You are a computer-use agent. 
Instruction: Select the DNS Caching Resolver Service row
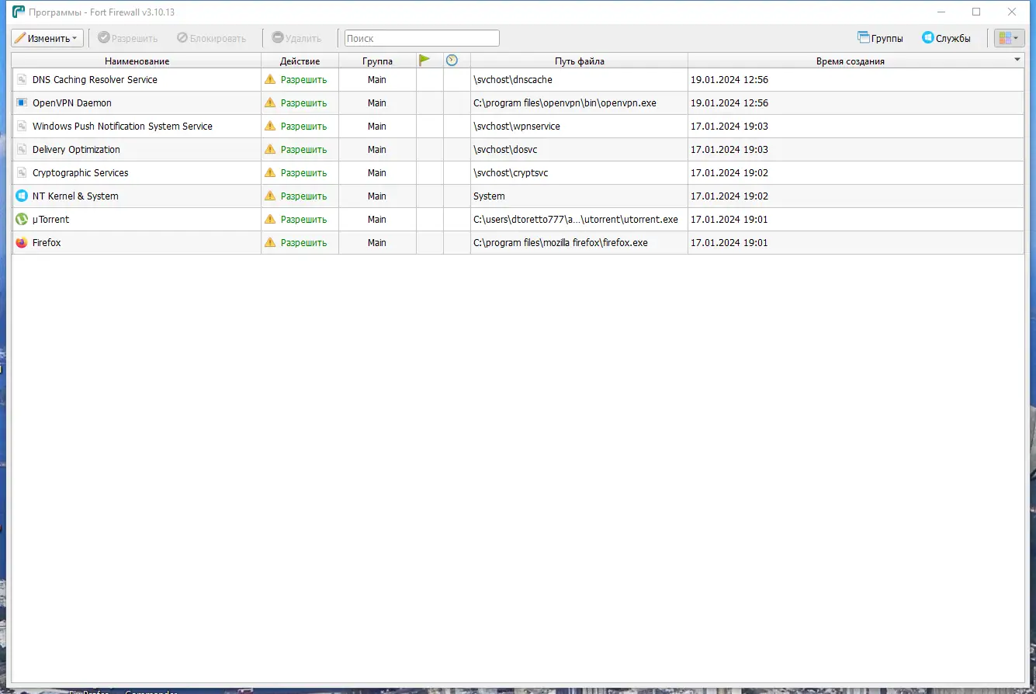tap(518, 80)
